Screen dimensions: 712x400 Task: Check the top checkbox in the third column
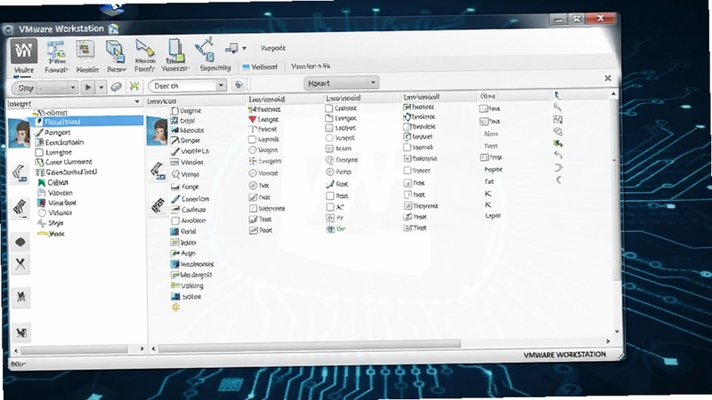pyautogui.click(x=329, y=108)
